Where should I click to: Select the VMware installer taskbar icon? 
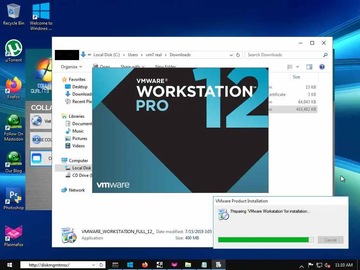point(219,265)
